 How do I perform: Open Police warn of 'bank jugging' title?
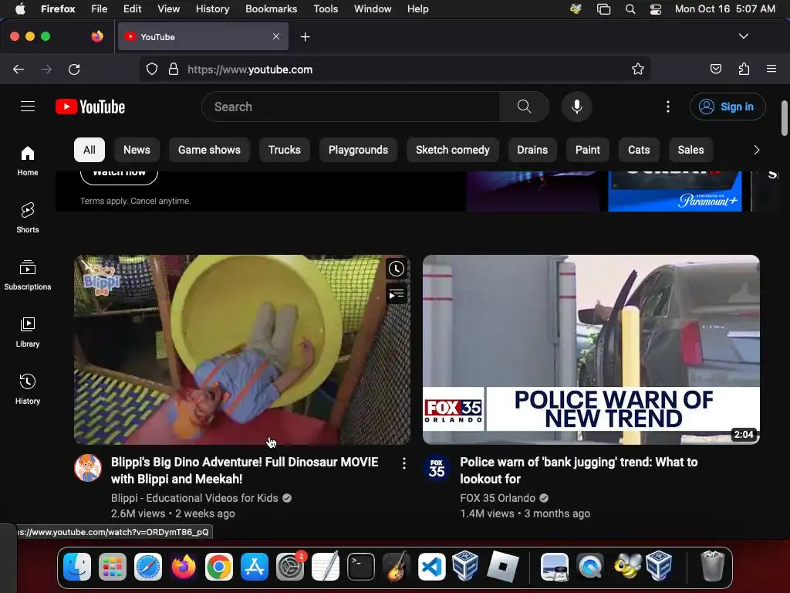click(x=579, y=470)
